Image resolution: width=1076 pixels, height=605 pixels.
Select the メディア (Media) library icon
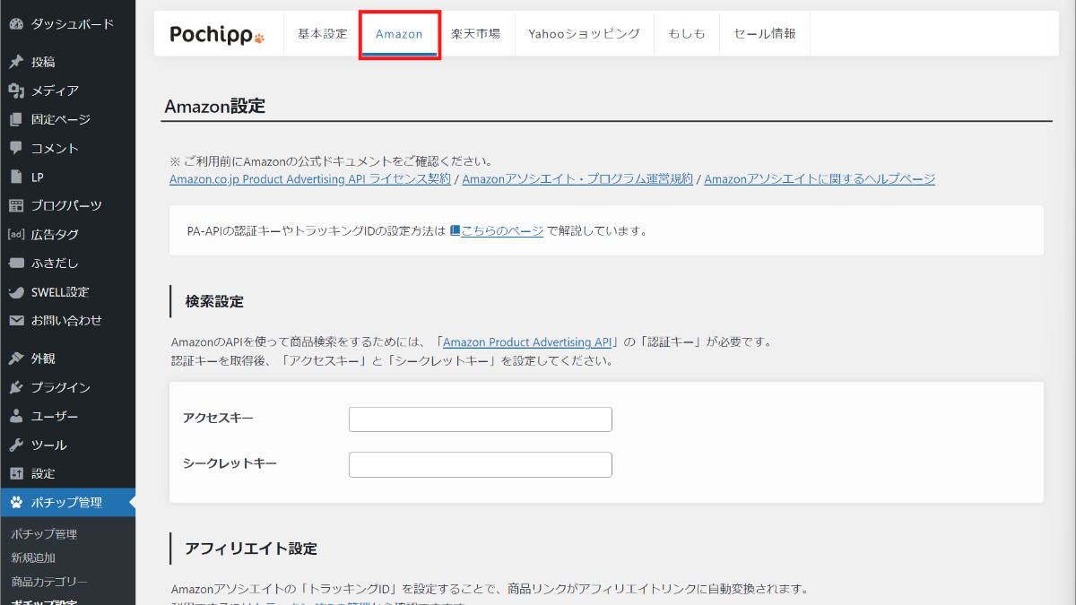click(16, 90)
